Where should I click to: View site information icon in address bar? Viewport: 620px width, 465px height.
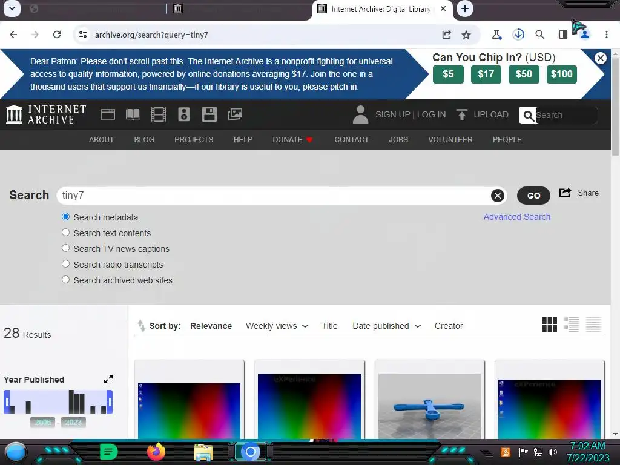coord(83,35)
